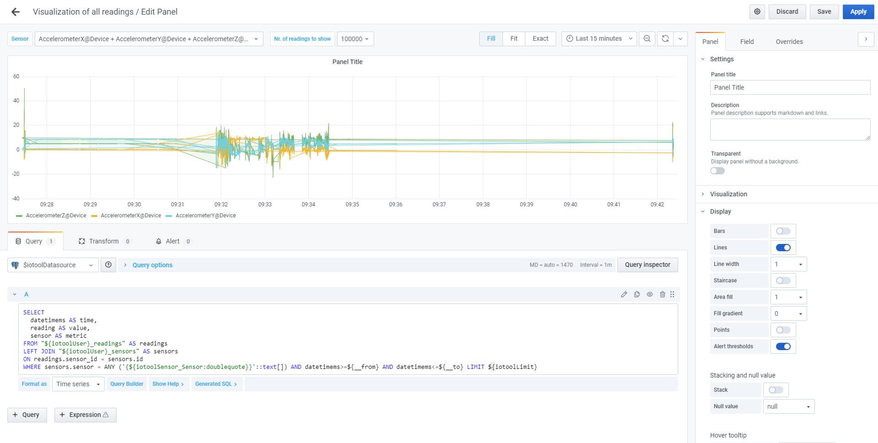Edit query A name with pencil icon
878x443 pixels.
pyautogui.click(x=624, y=295)
